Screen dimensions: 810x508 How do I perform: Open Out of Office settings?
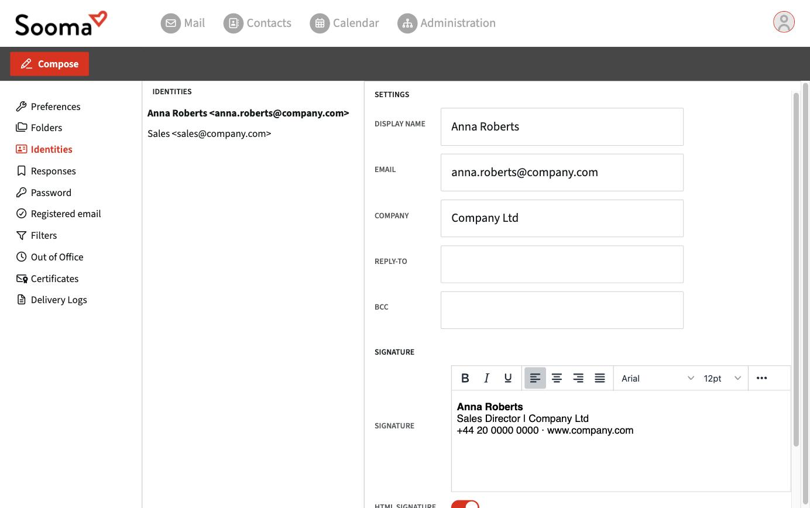coord(50,257)
